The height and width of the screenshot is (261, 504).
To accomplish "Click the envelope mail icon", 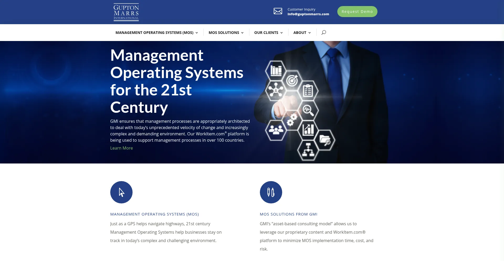I will [278, 11].
